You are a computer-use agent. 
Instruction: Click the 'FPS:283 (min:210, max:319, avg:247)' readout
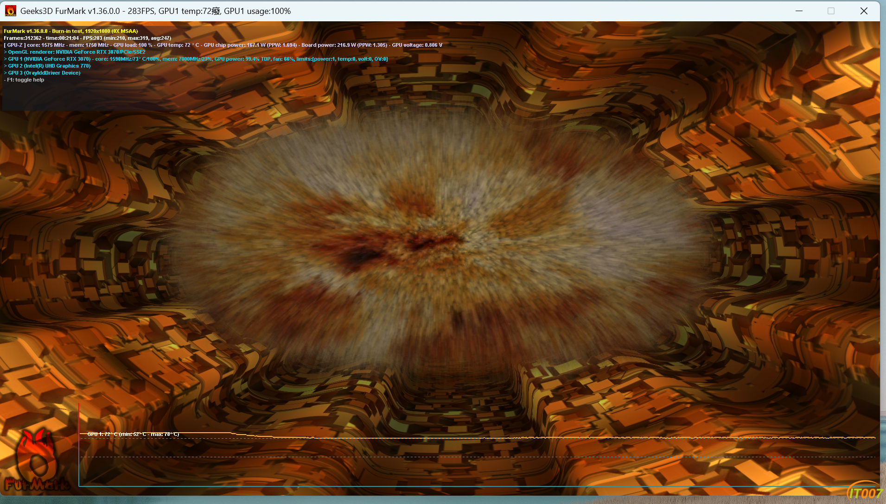(127, 38)
